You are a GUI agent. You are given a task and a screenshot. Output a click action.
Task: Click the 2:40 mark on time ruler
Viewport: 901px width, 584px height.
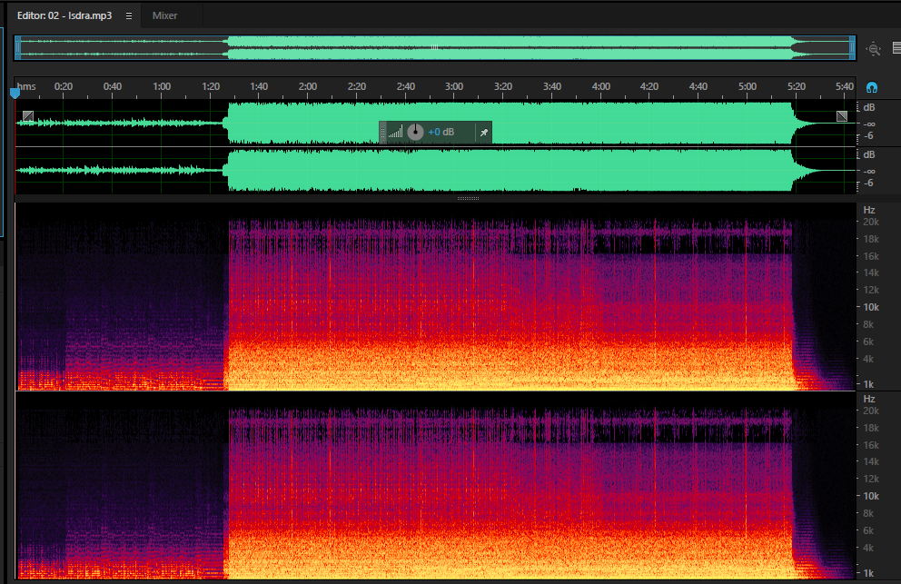click(406, 86)
